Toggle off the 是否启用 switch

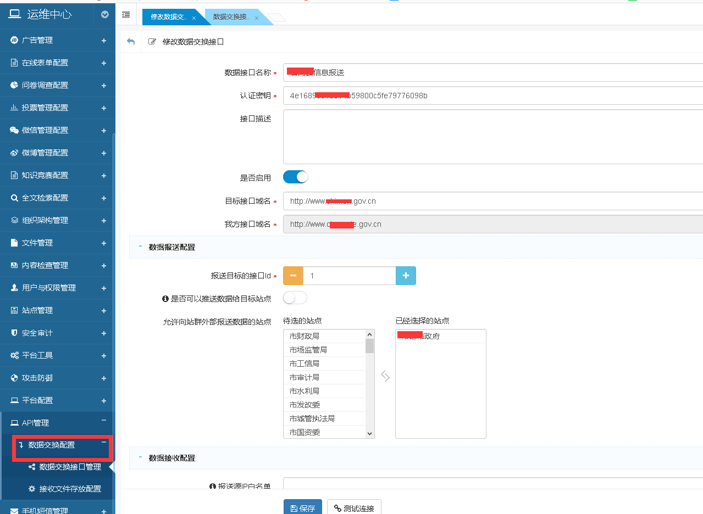click(295, 177)
